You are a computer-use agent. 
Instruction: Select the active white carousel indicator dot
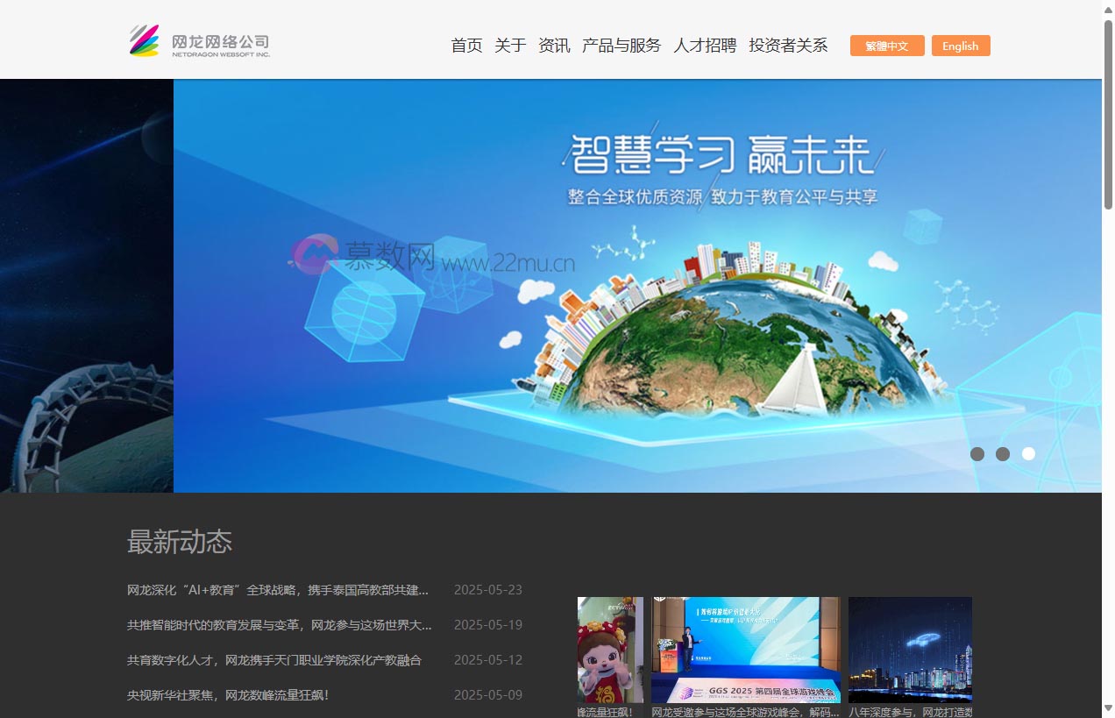point(1028,454)
